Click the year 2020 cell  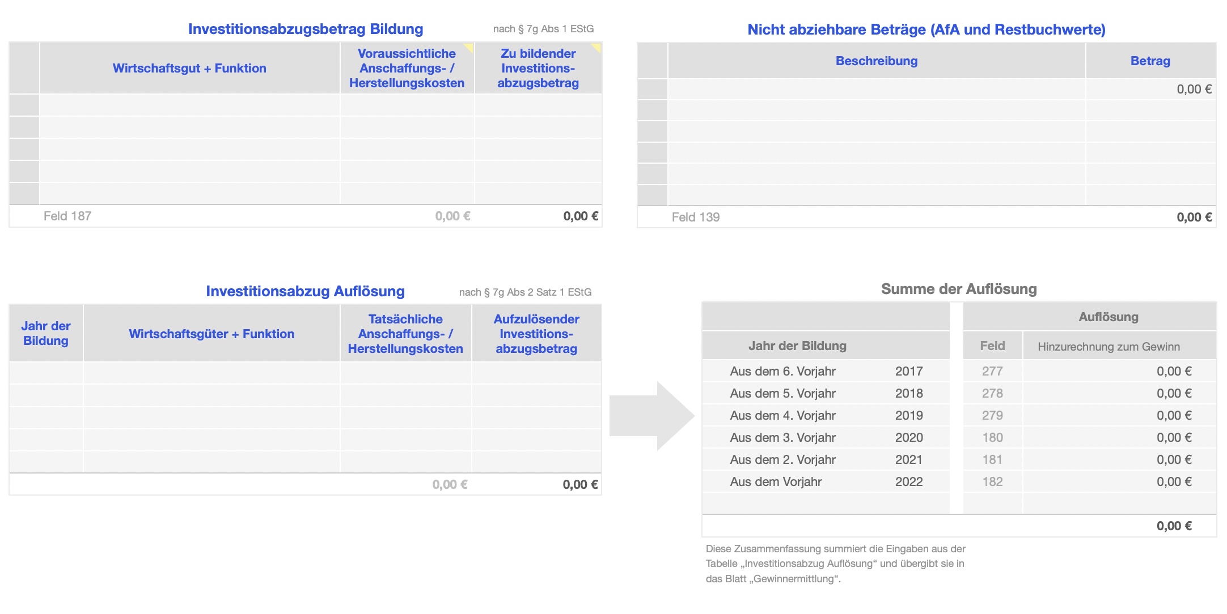pyautogui.click(x=909, y=438)
